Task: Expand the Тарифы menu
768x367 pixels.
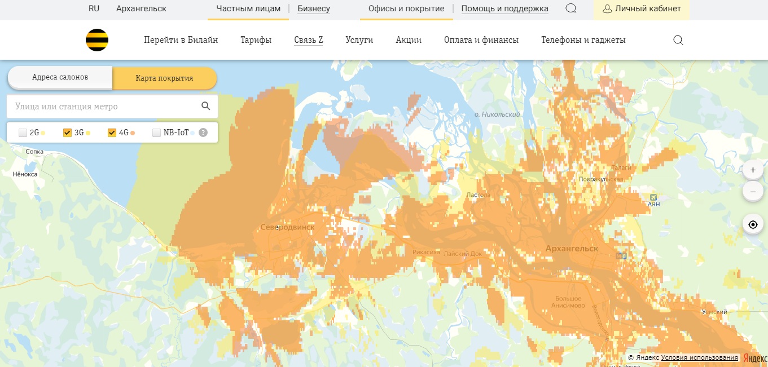Action: (256, 40)
